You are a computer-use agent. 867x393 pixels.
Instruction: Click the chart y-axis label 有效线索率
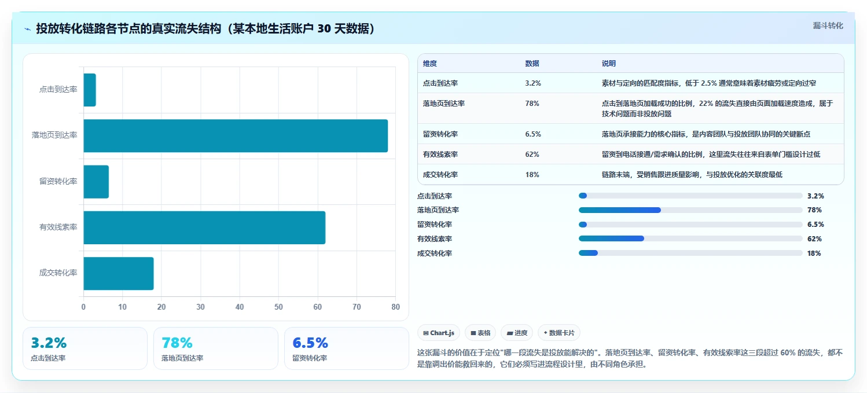pyautogui.click(x=58, y=227)
